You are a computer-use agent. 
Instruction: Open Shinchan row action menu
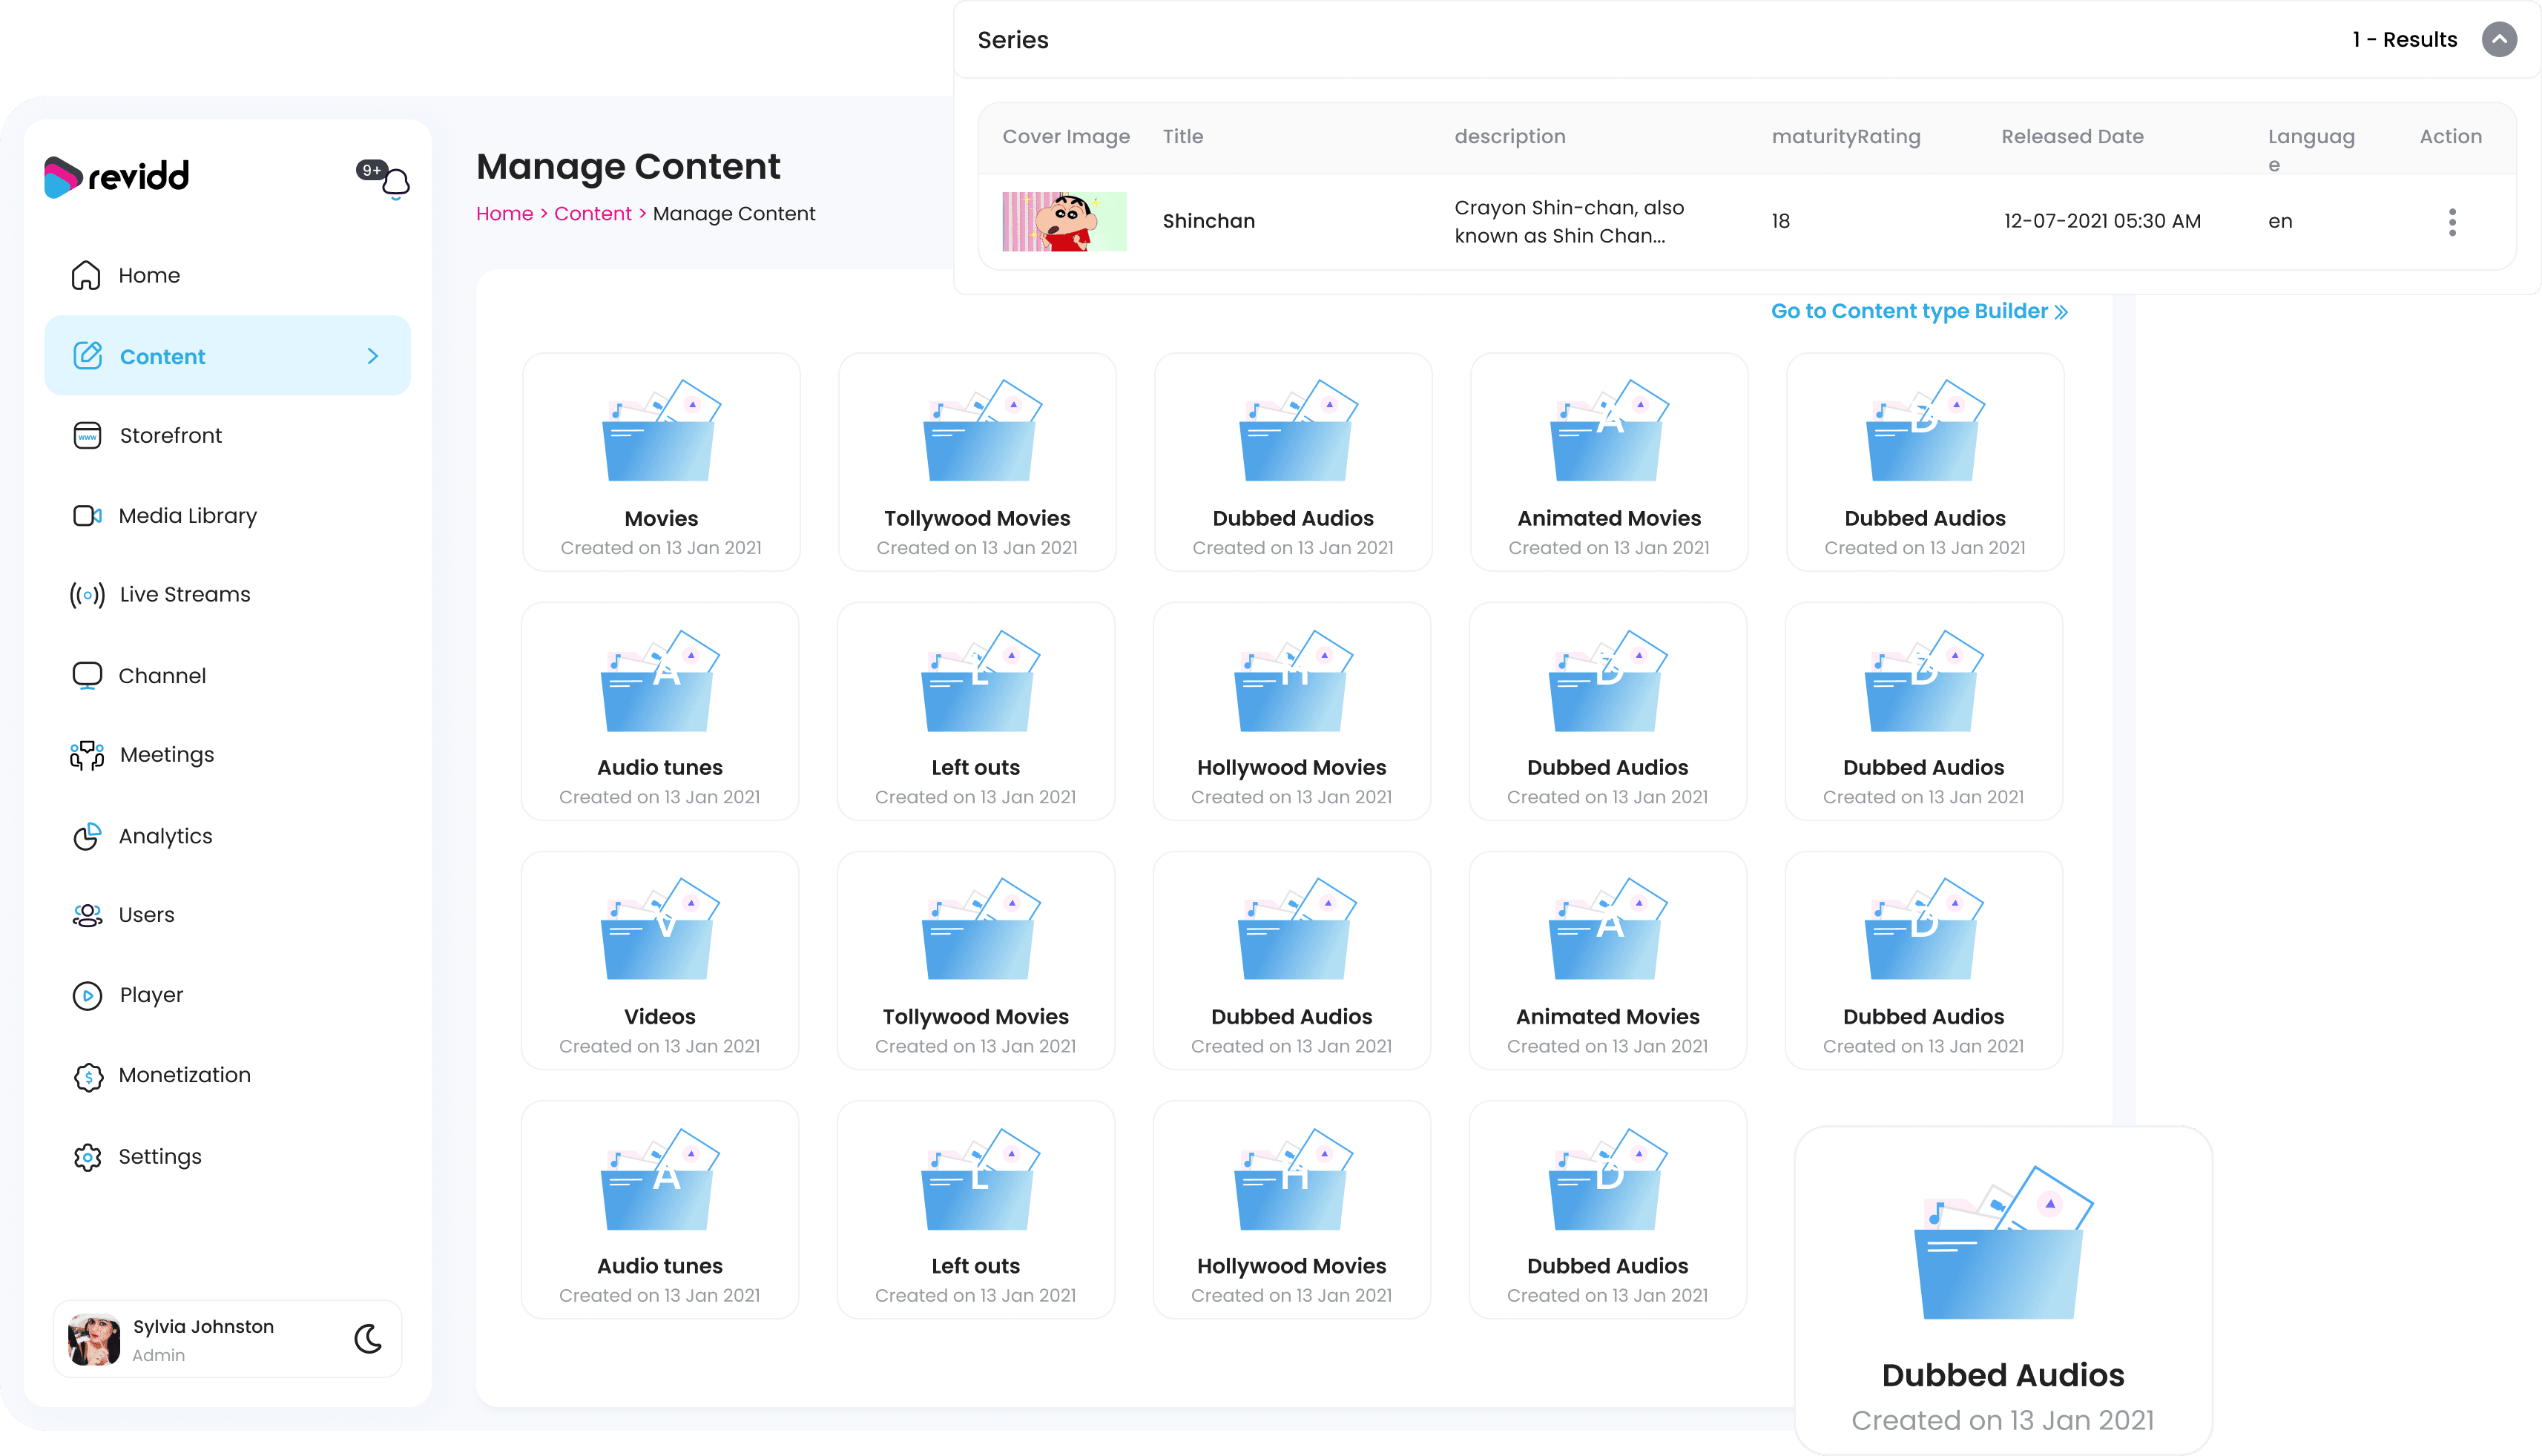point(2451,222)
